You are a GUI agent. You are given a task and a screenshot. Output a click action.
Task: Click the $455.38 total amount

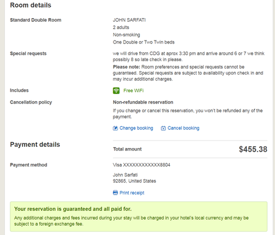pyautogui.click(x=253, y=149)
